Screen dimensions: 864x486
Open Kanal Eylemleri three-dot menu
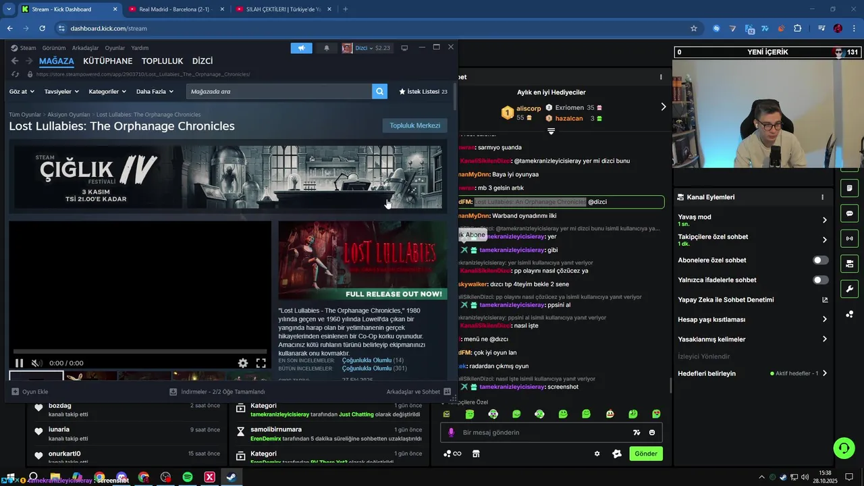coord(822,197)
